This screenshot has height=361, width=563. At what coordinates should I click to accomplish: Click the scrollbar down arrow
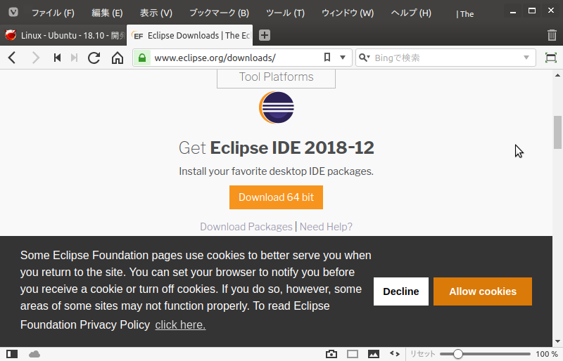coord(557,341)
